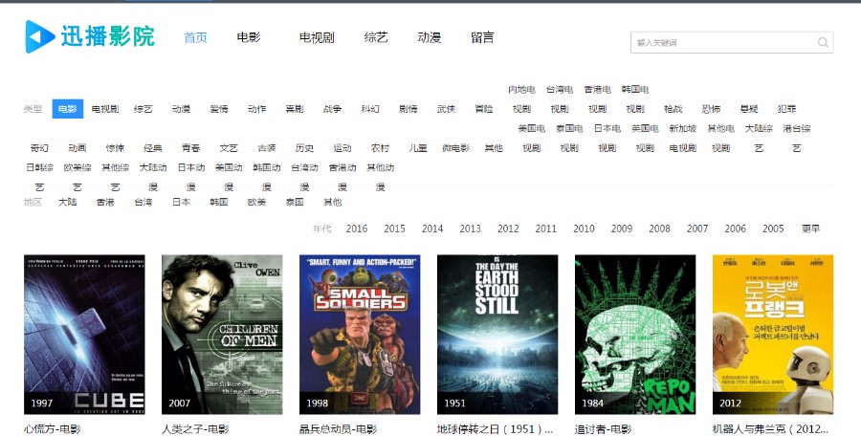Screen dimensions: 861x436
Task: Click the search magnifier icon
Action: point(823,42)
